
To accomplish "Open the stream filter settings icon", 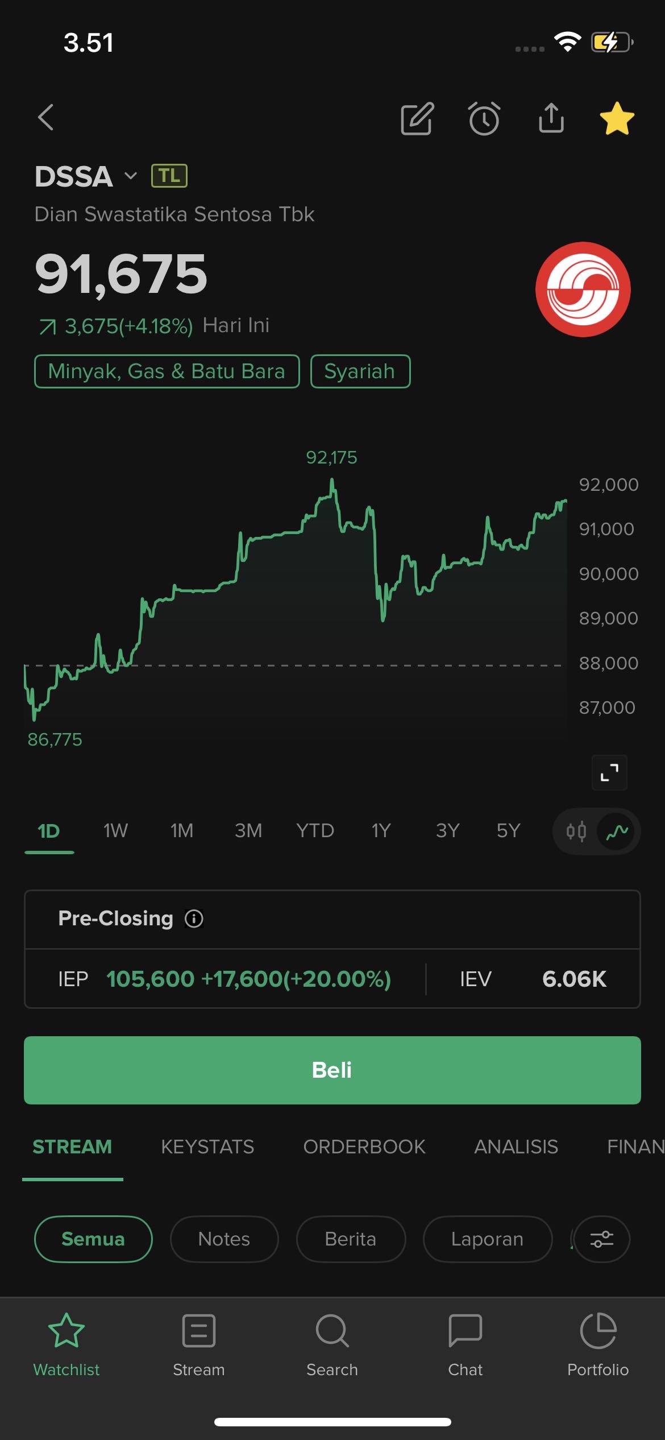I will pyautogui.click(x=601, y=1239).
